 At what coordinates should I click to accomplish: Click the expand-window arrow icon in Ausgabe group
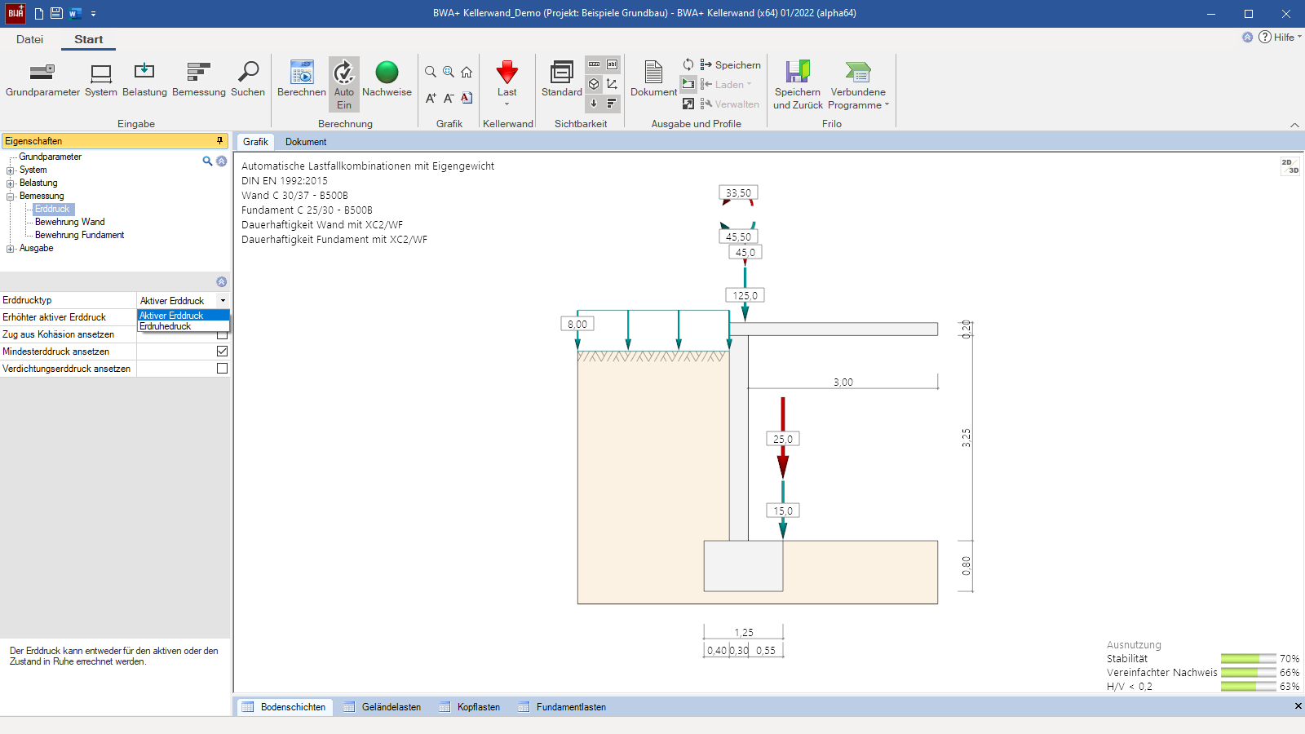coord(688,104)
